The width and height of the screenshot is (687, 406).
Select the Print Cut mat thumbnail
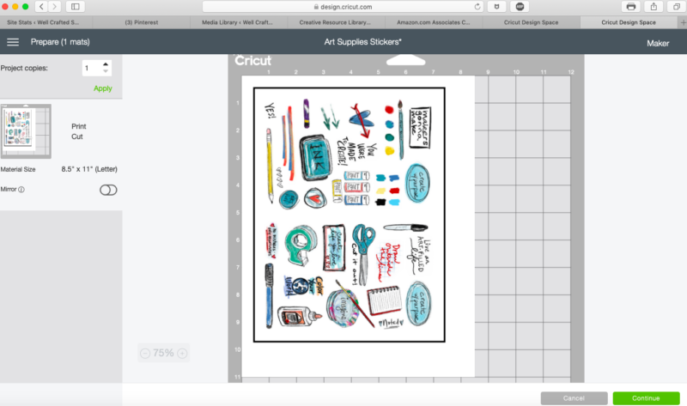tap(26, 131)
